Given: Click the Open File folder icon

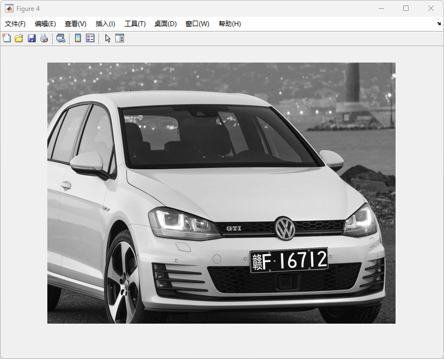Looking at the screenshot, I should [x=19, y=38].
